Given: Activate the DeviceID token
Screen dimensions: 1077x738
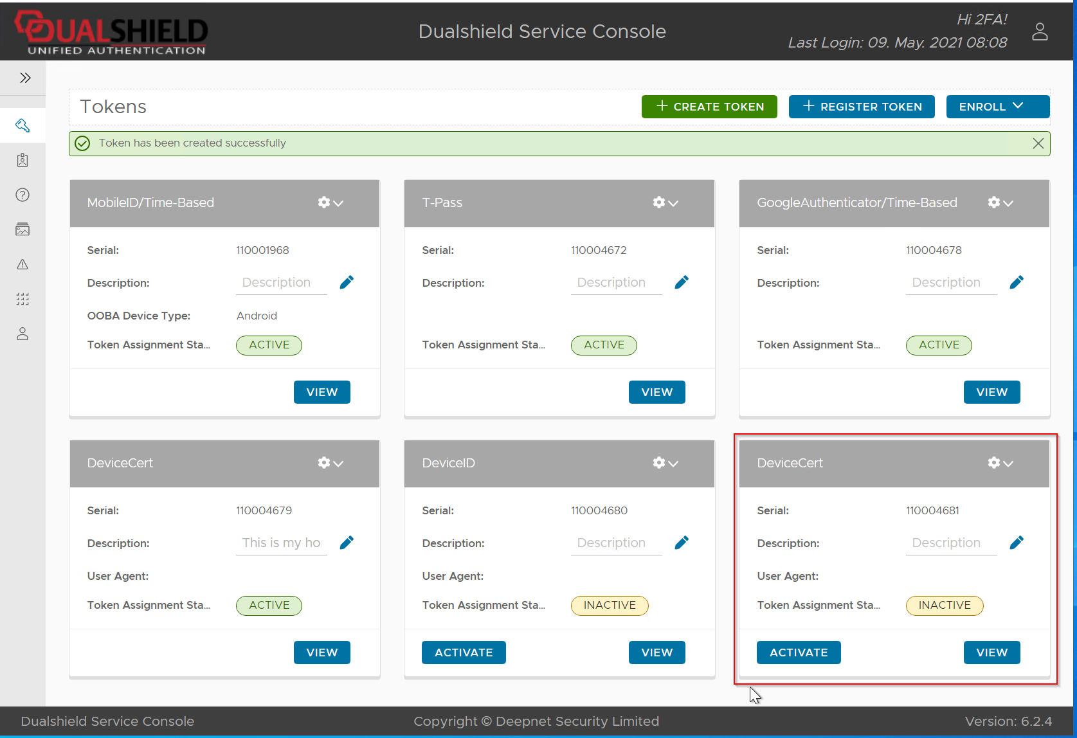Looking at the screenshot, I should coord(464,652).
